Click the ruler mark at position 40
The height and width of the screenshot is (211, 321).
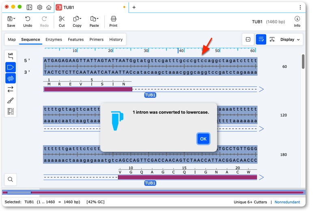(181, 51)
